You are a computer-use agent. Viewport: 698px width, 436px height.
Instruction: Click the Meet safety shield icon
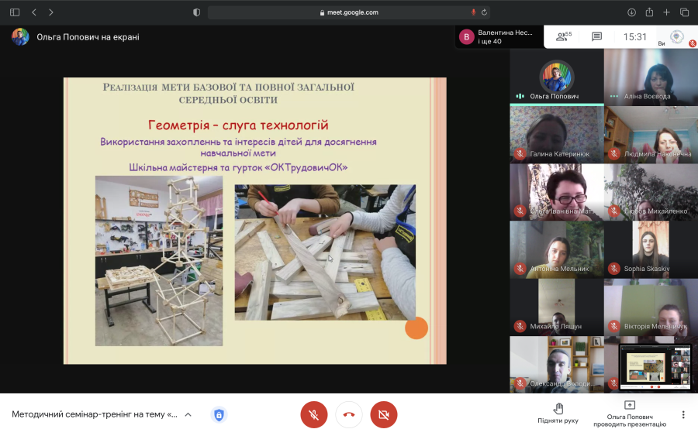point(219,414)
